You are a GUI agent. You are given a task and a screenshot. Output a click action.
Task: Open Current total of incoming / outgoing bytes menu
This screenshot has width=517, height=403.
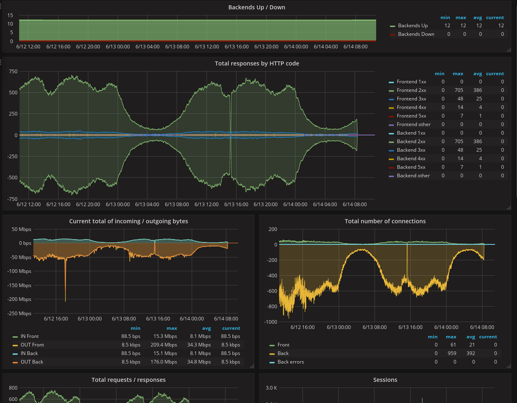tap(129, 221)
